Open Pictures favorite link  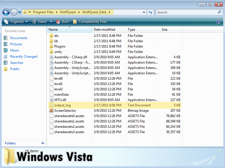click(16, 44)
